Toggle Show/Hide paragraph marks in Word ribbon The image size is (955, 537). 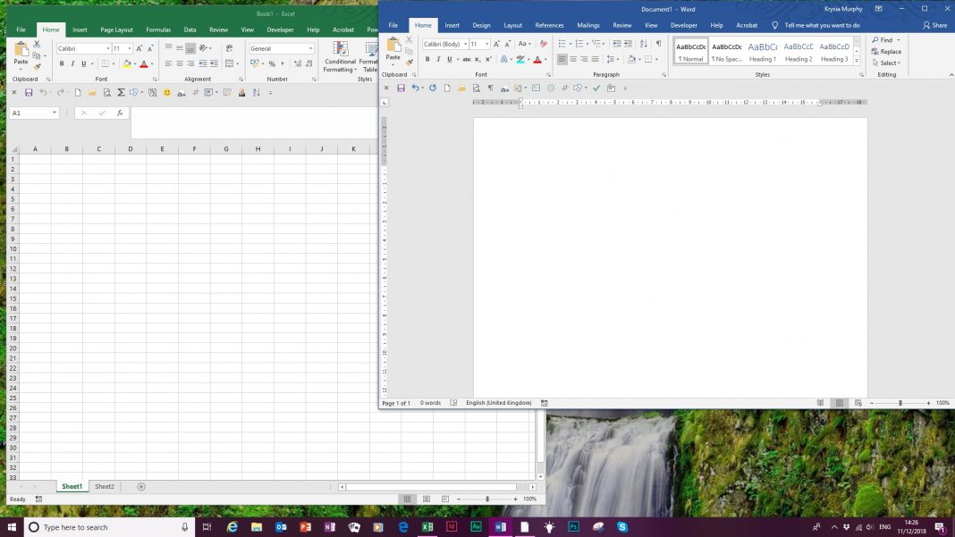point(659,44)
